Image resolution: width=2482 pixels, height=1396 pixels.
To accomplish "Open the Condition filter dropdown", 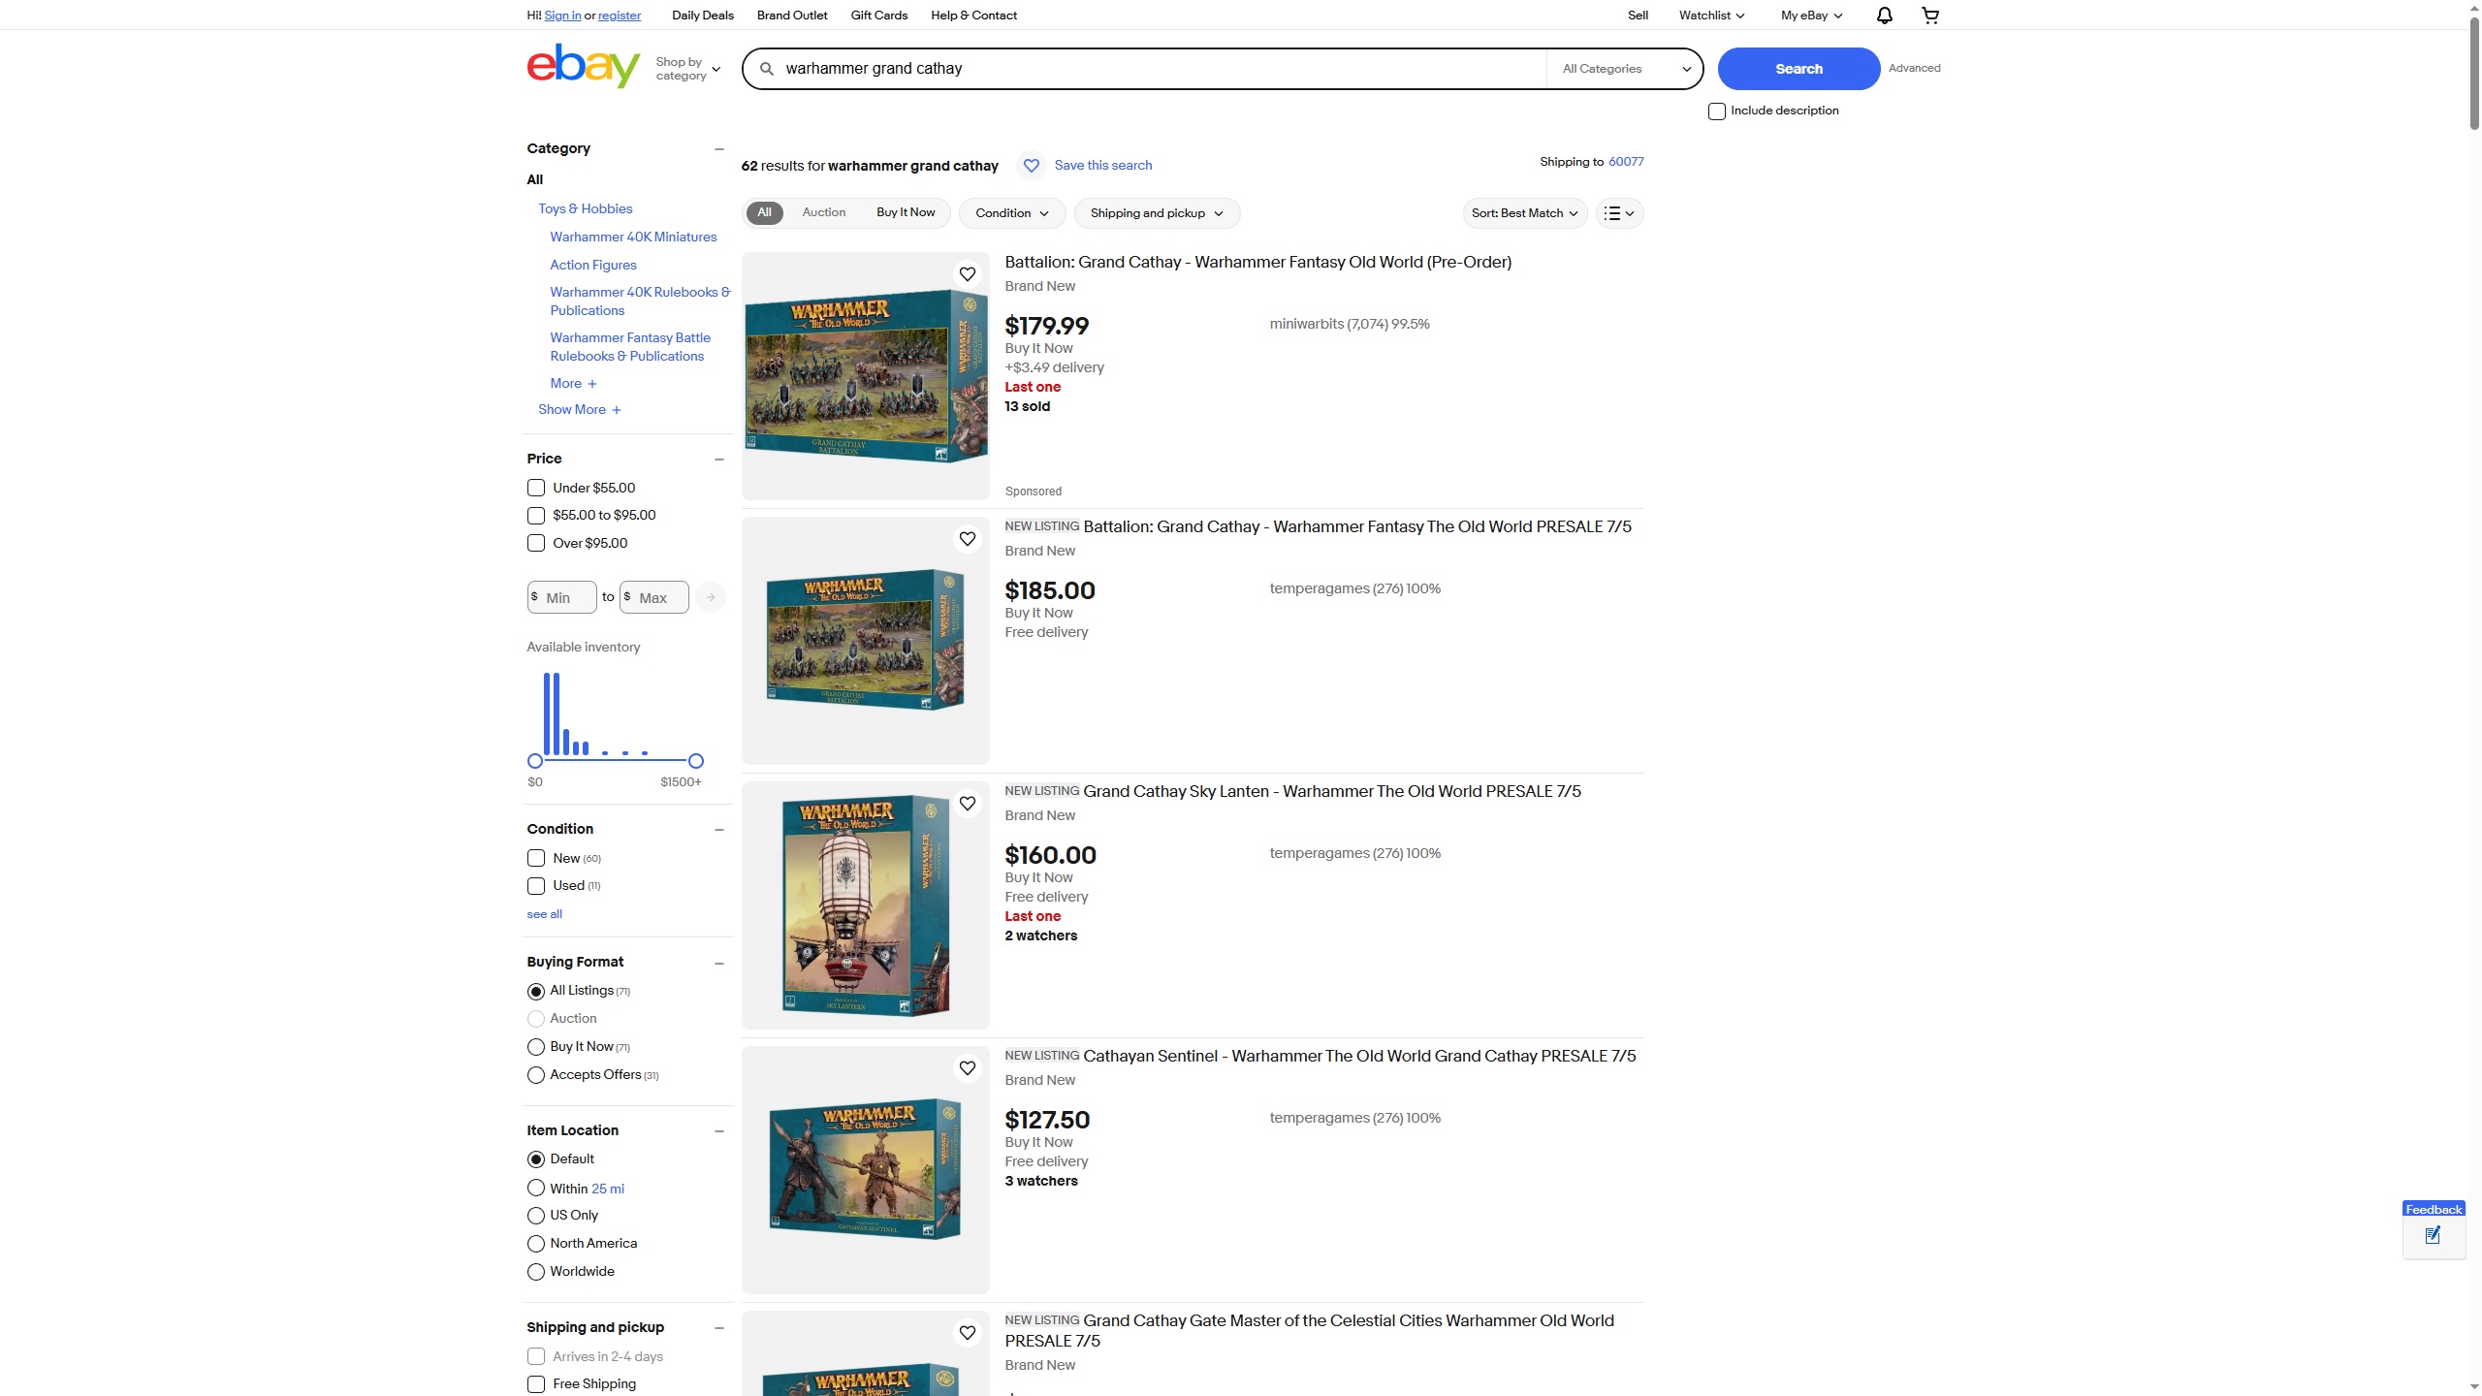I will click(x=1012, y=213).
